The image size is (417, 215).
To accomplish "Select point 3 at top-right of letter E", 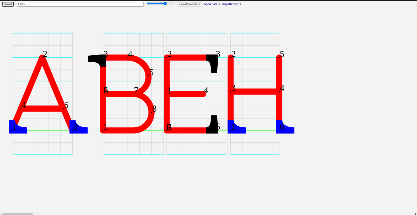I will tap(218, 54).
